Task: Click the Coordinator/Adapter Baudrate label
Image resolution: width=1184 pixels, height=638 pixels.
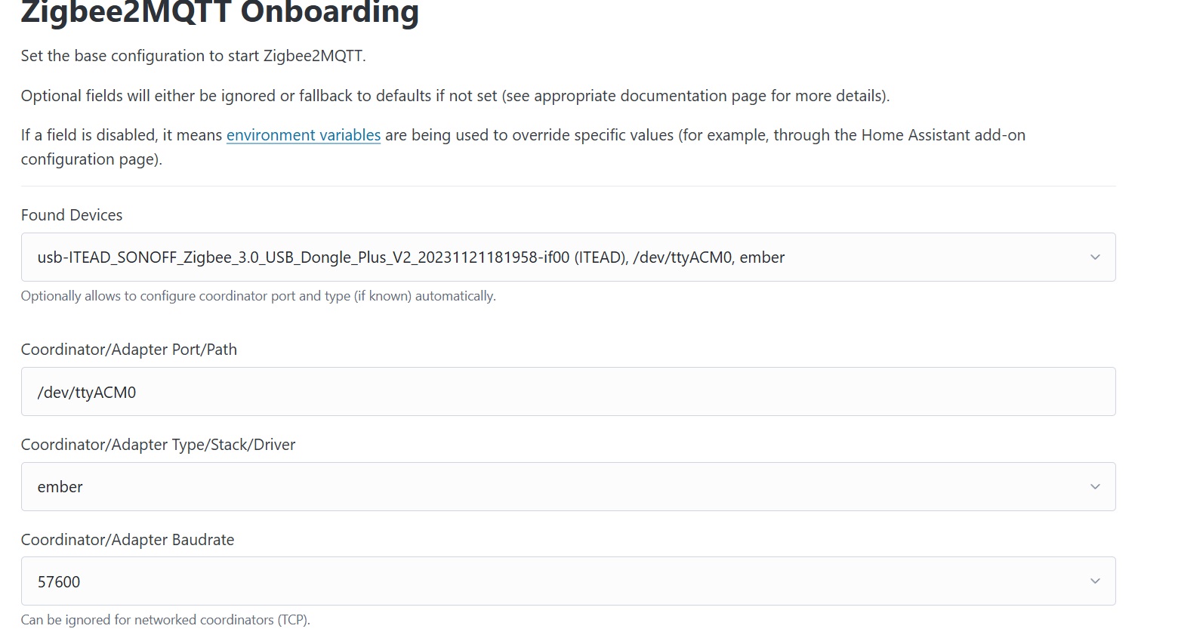Action: (128, 540)
